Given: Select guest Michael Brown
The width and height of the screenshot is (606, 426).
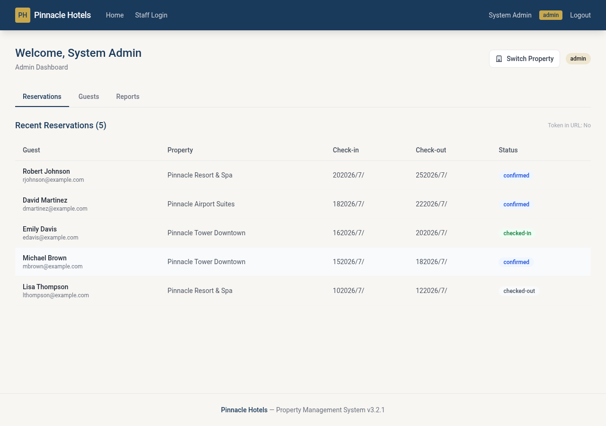Looking at the screenshot, I should [45, 258].
